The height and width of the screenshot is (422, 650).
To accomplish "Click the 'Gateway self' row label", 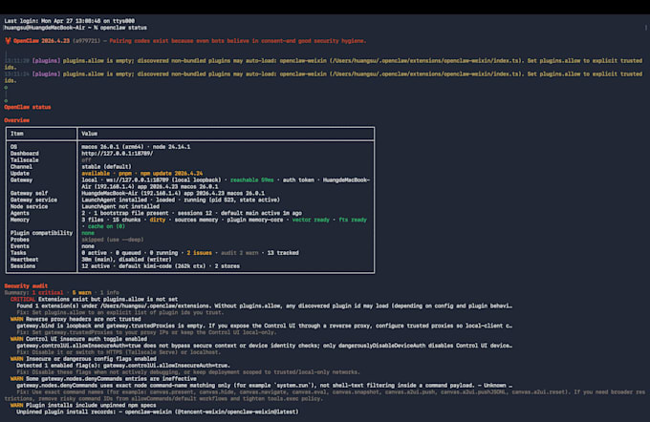I will (x=29, y=193).
